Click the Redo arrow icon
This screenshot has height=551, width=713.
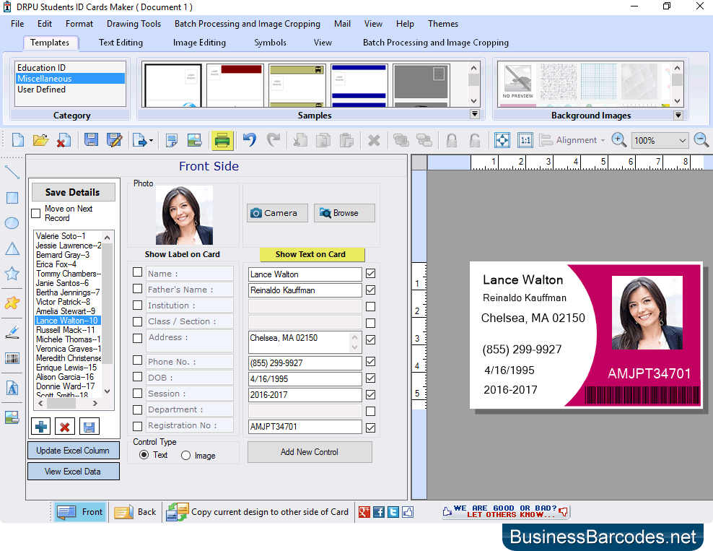(274, 140)
